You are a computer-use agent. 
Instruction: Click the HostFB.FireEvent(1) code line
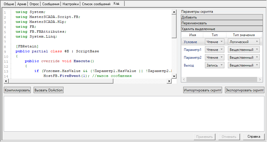click(87, 76)
